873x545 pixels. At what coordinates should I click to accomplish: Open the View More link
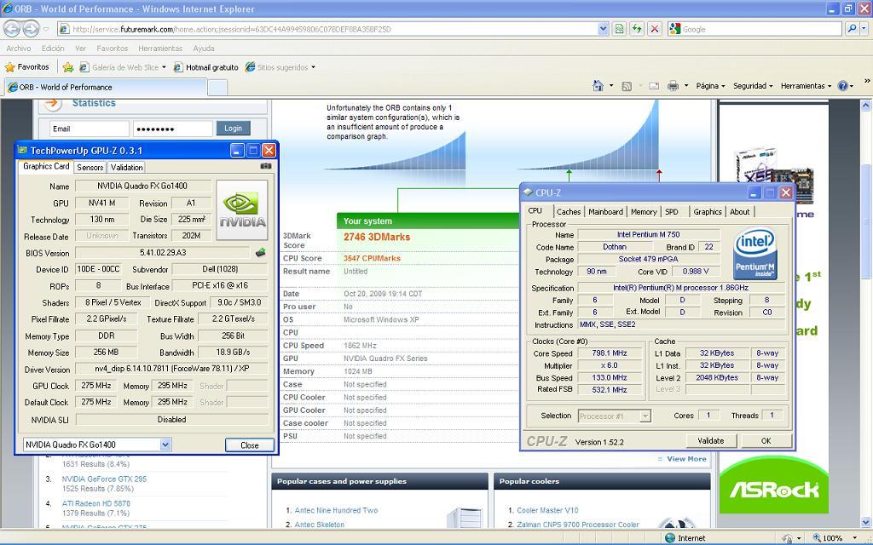coord(686,459)
